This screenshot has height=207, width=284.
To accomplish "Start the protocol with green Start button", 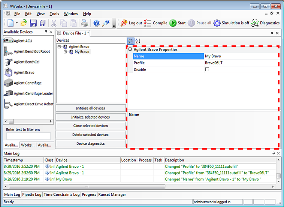I will [x=177, y=23].
